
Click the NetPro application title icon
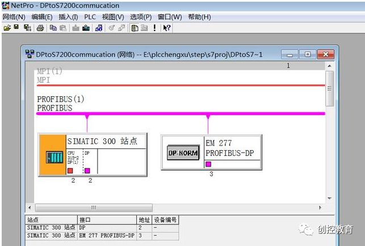(6, 5)
